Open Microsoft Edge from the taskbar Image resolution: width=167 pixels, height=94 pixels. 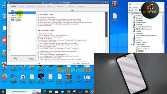tap(44, 92)
